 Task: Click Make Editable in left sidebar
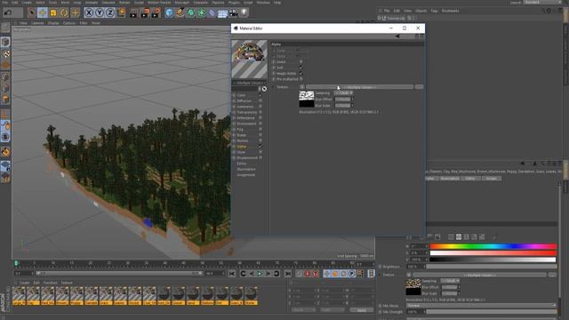(x=5, y=28)
